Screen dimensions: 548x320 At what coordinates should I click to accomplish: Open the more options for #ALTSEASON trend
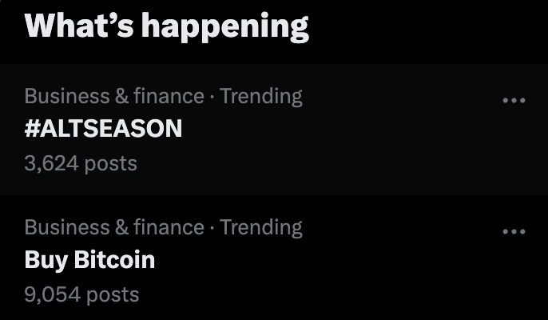[x=514, y=101]
